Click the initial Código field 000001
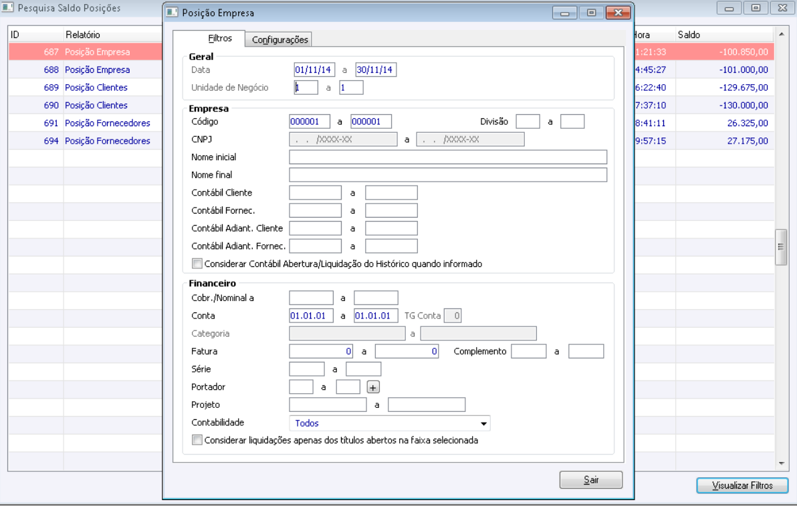Screen dimensions: 797x506 (x=310, y=121)
